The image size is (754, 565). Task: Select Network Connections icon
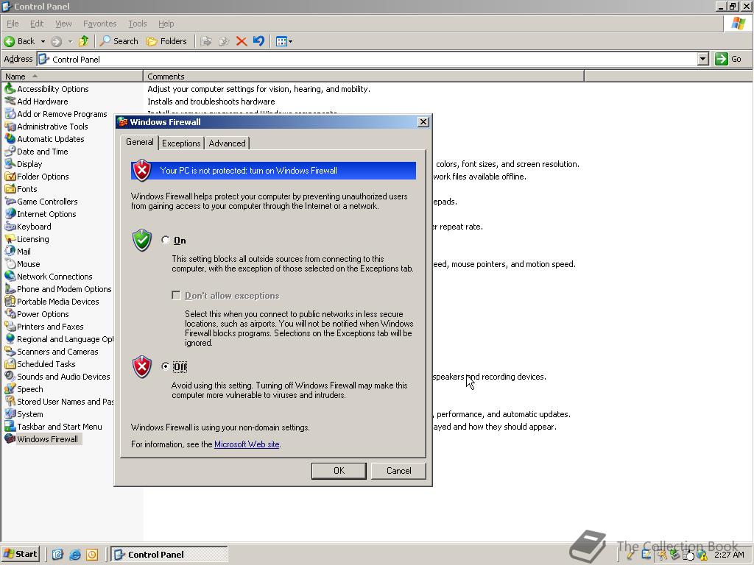coord(10,277)
